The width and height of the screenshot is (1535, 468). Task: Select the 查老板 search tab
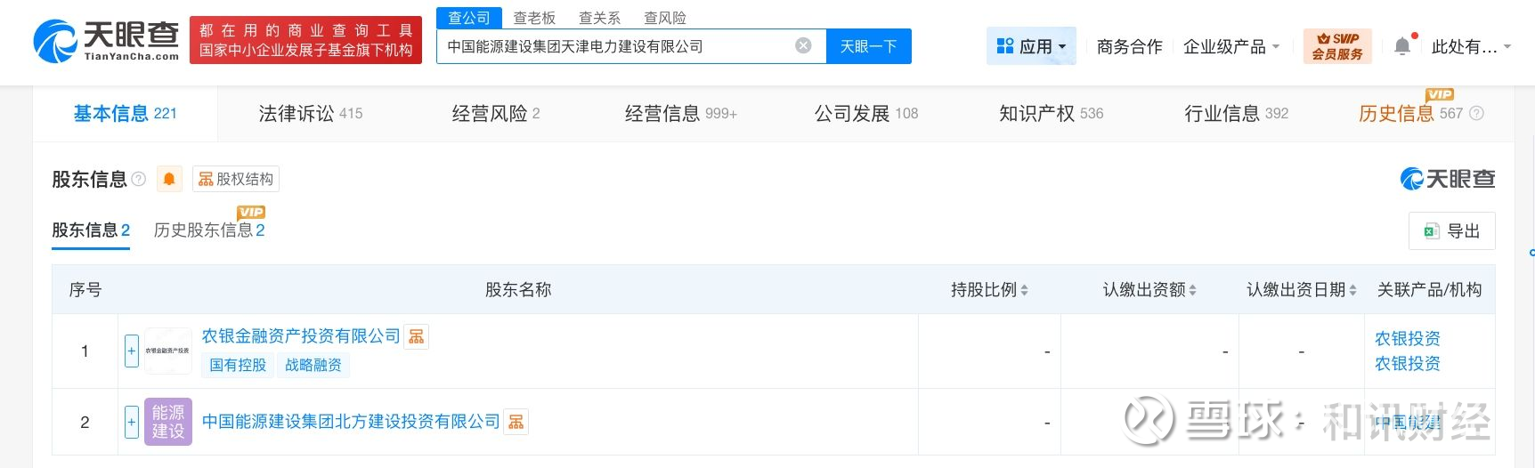click(534, 18)
